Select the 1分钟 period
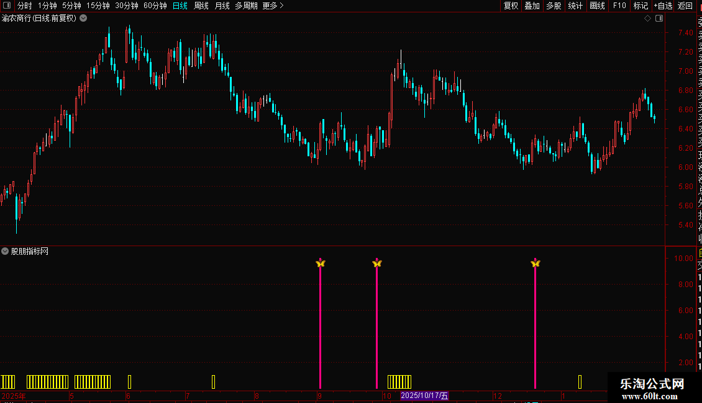The image size is (702, 403). pyautogui.click(x=47, y=6)
